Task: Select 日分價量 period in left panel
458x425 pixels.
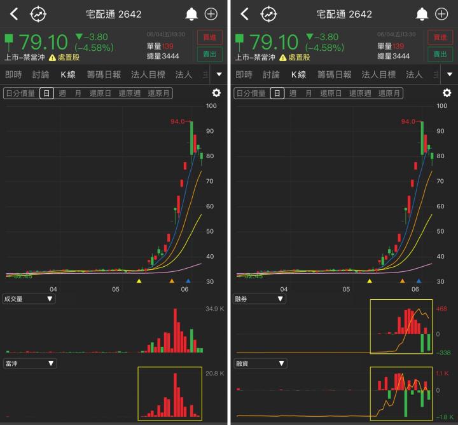Action: pyautogui.click(x=20, y=93)
